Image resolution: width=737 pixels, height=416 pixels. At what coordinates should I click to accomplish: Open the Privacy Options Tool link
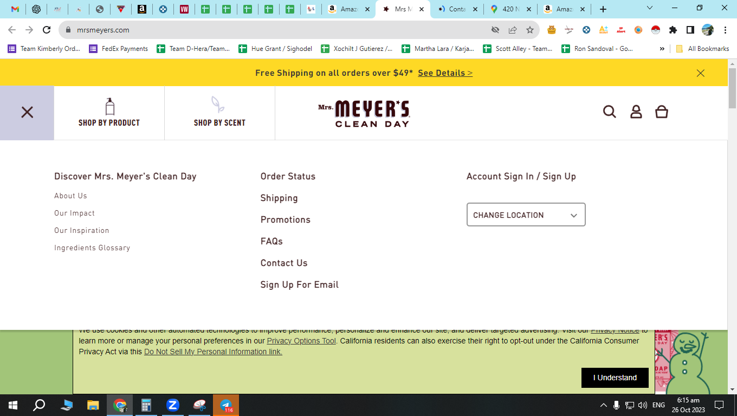(301, 341)
